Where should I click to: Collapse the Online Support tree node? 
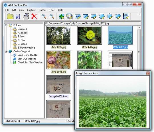click(6, 51)
